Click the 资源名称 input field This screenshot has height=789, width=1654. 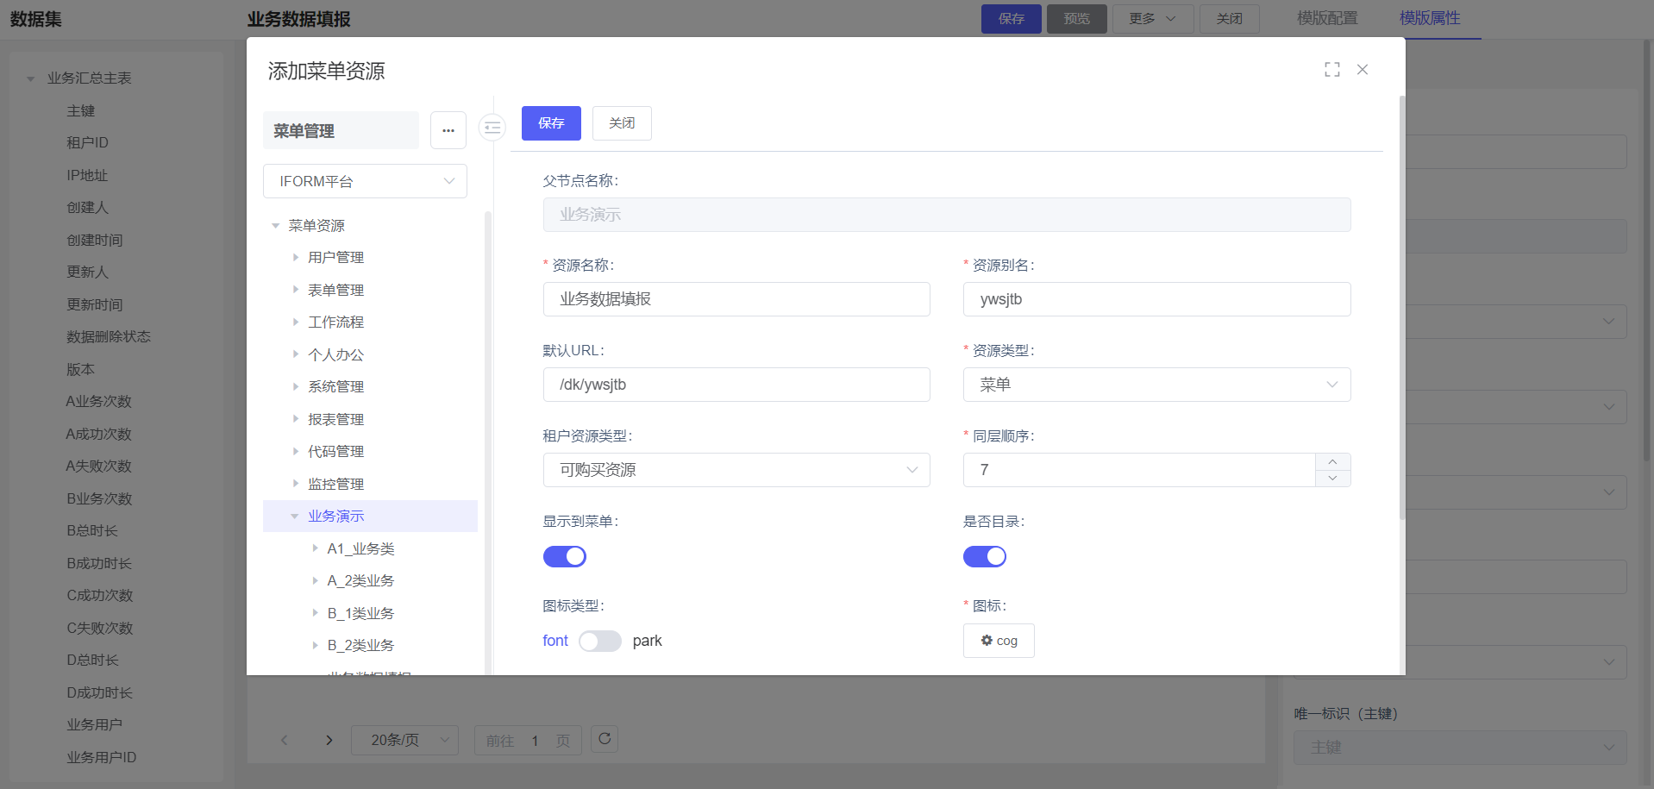pyautogui.click(x=736, y=299)
